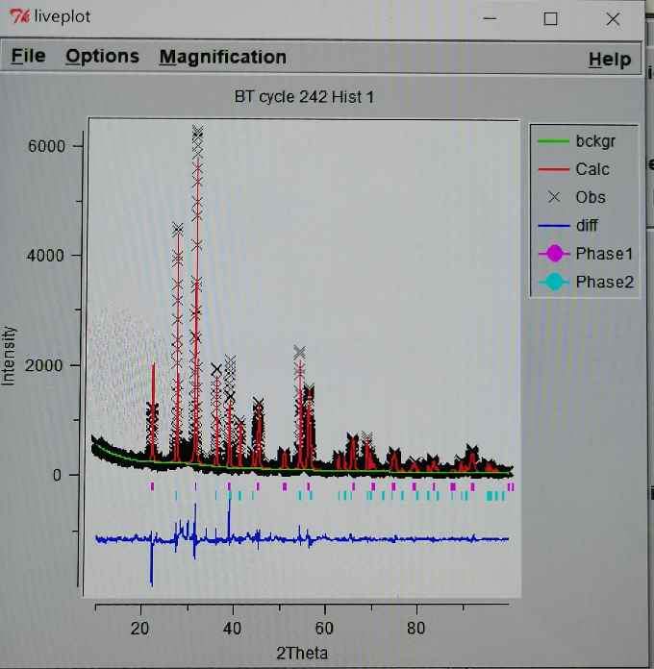Click the cyan Phase2 marker in legend

552,283
